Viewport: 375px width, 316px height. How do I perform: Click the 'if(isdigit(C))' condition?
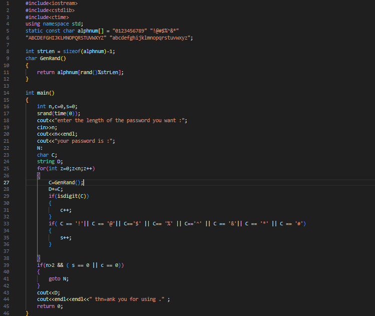pyautogui.click(x=69, y=196)
